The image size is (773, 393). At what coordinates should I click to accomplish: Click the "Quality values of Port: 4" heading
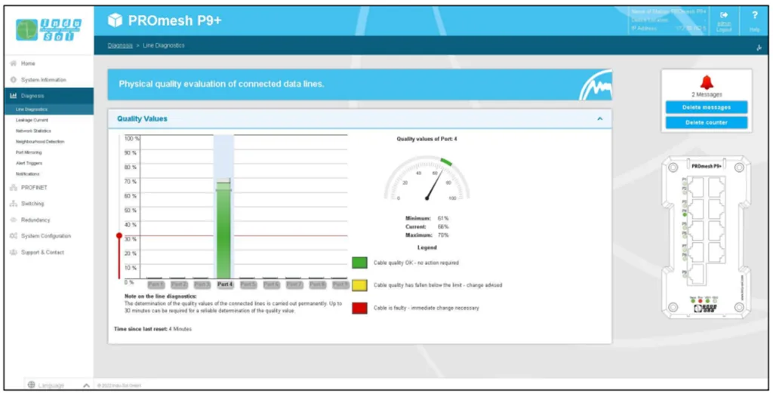tap(427, 140)
